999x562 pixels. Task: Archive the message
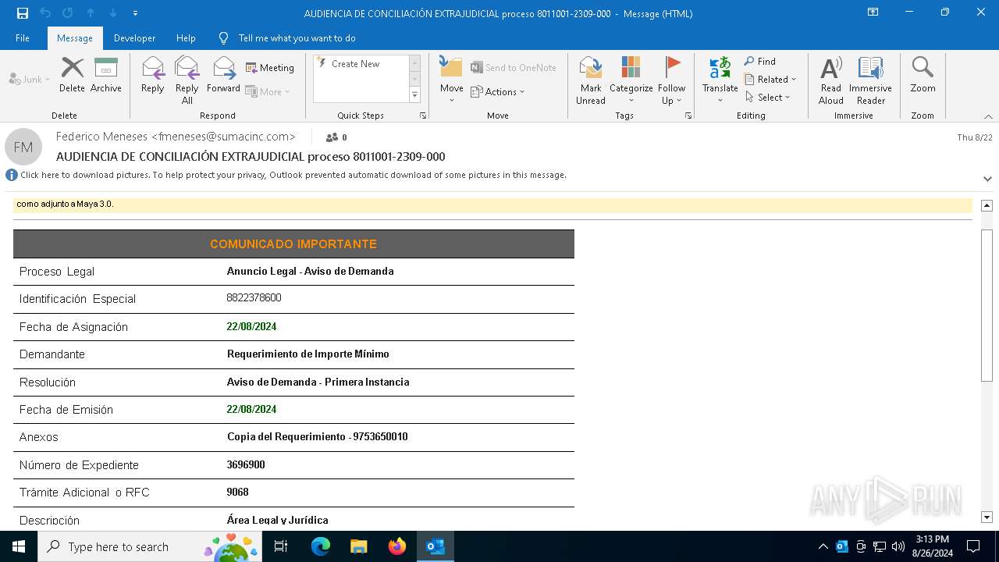pos(106,75)
